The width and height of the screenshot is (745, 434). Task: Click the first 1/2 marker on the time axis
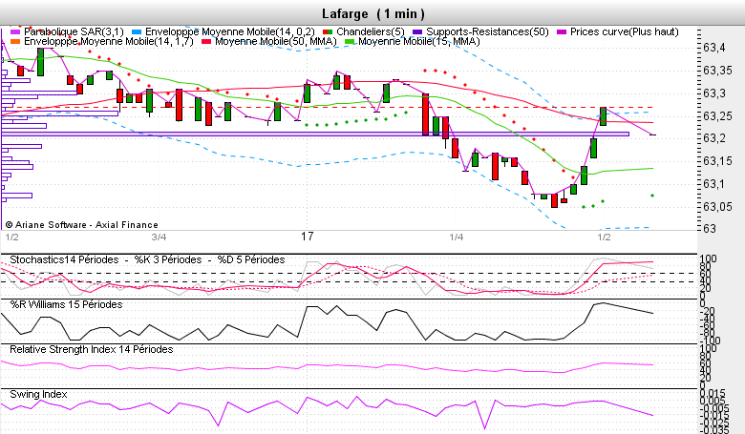pos(11,237)
